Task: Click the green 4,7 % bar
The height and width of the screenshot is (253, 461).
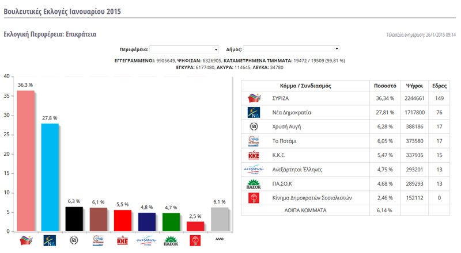Action: pos(171,222)
